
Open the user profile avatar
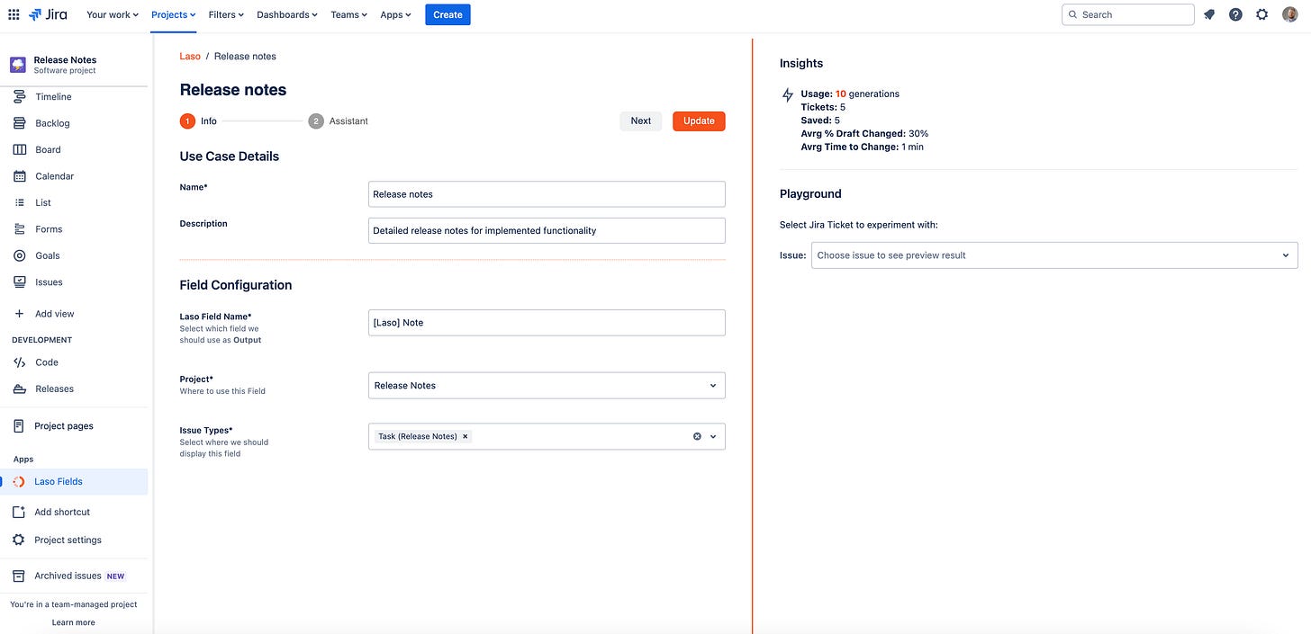click(x=1289, y=14)
